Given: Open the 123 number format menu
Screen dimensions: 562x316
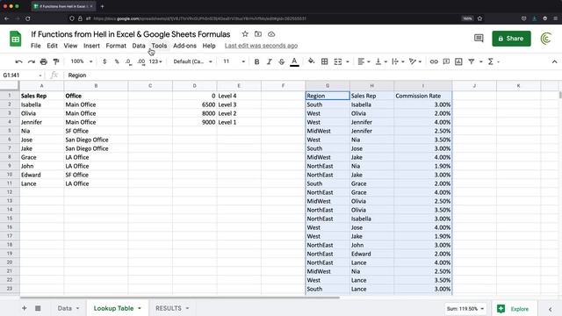Looking at the screenshot, I should tap(155, 61).
